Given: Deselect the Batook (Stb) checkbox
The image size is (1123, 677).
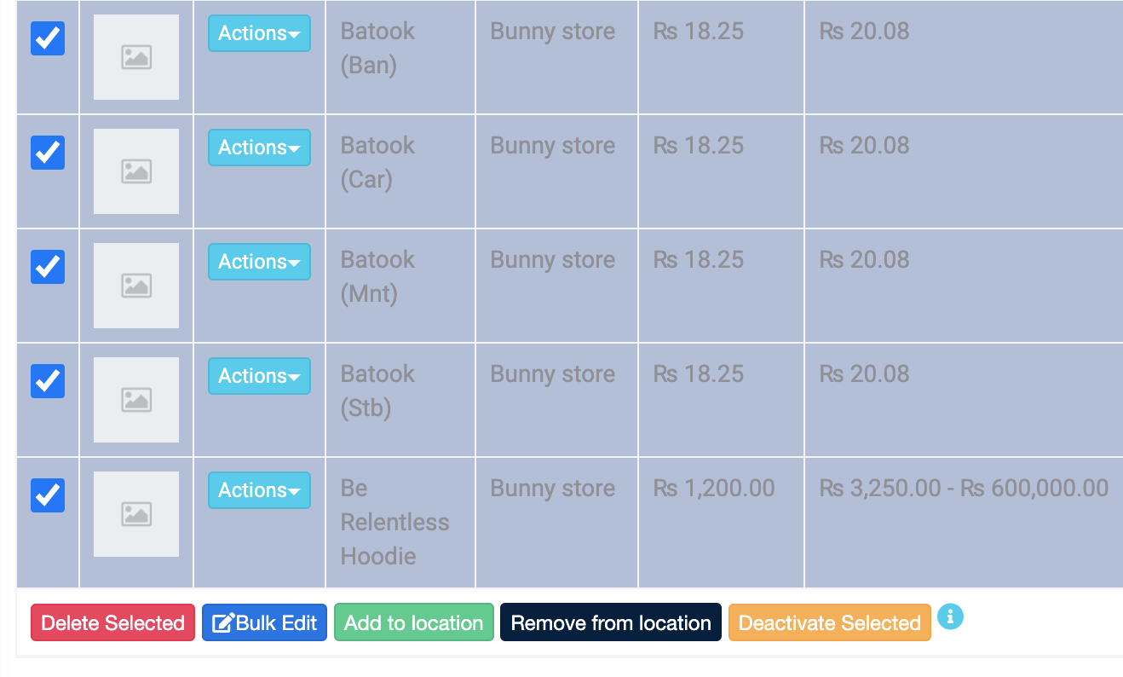Looking at the screenshot, I should tap(48, 381).
